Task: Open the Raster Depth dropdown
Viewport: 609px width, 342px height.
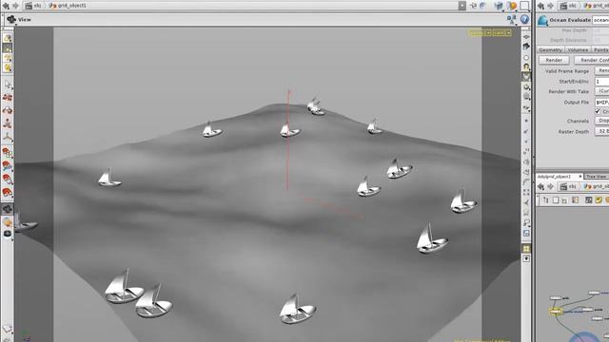Action: point(602,131)
